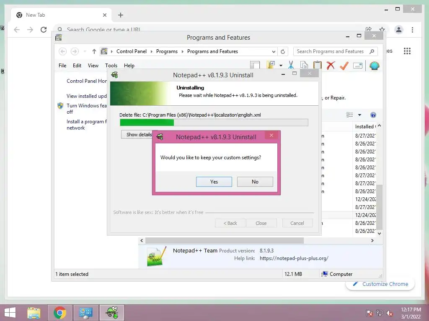Click the magnifier search icon
Viewport: 429px width, 321px height.
tap(372, 51)
